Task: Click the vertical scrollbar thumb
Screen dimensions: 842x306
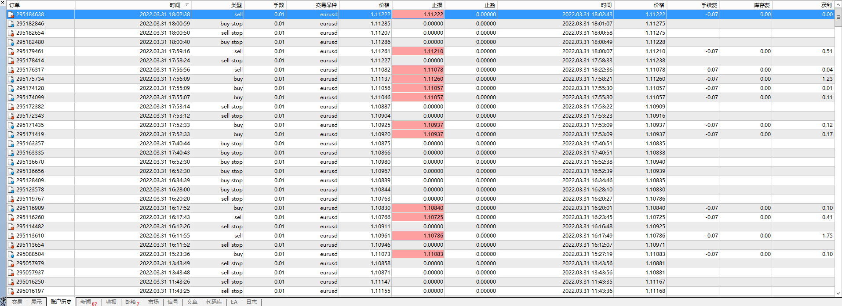Action: click(x=838, y=18)
